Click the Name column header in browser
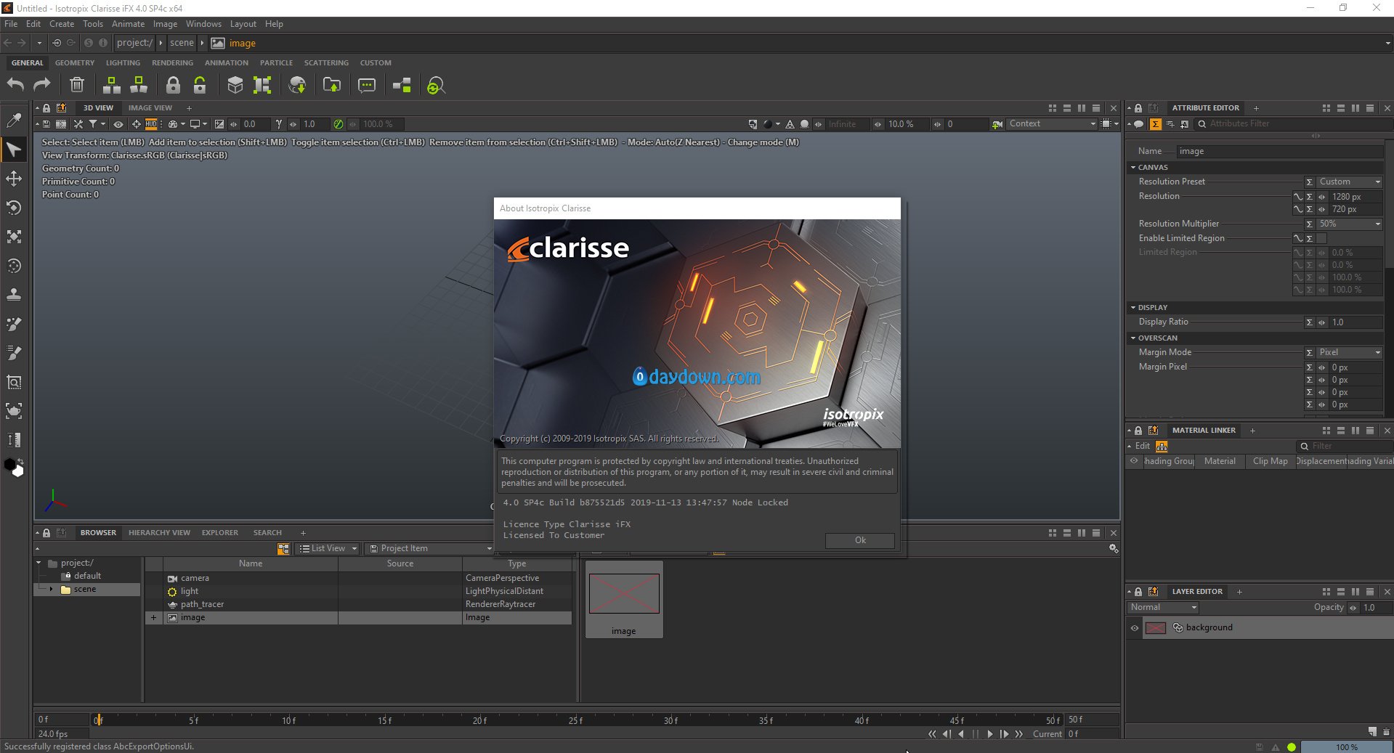Image resolution: width=1394 pixels, height=753 pixels. point(251,564)
